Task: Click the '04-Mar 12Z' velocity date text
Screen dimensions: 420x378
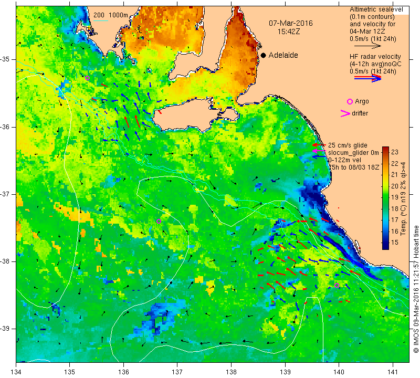Action: (367, 31)
